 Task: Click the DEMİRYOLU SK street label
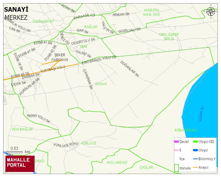83,41
